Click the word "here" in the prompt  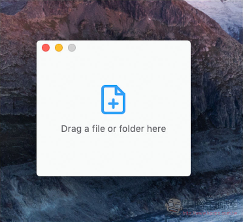[x=156, y=129]
